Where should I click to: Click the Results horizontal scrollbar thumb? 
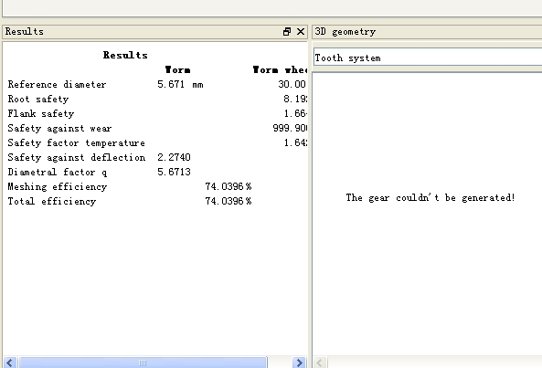click(x=143, y=363)
